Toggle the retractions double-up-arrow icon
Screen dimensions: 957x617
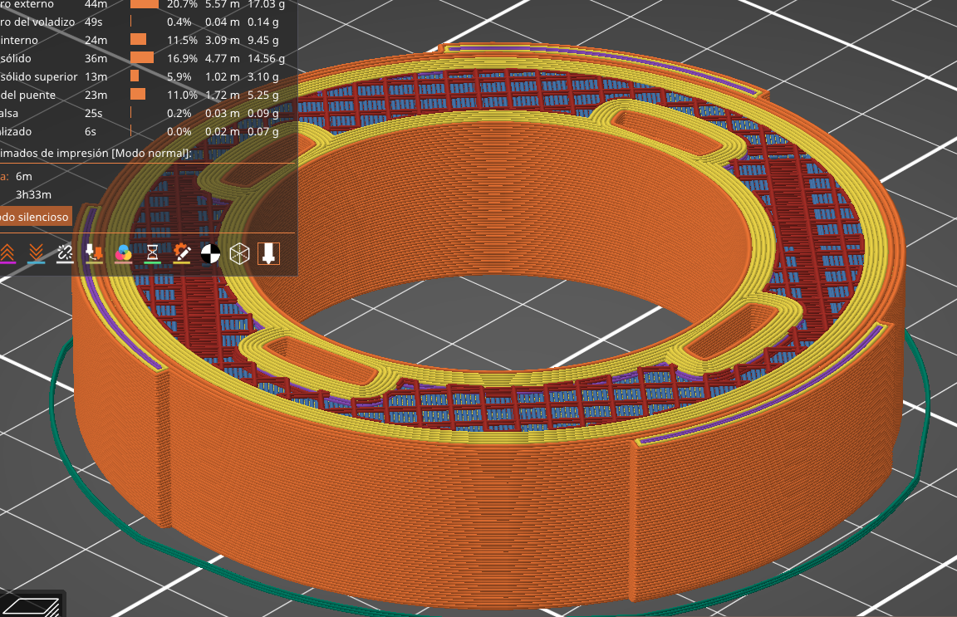point(7,253)
